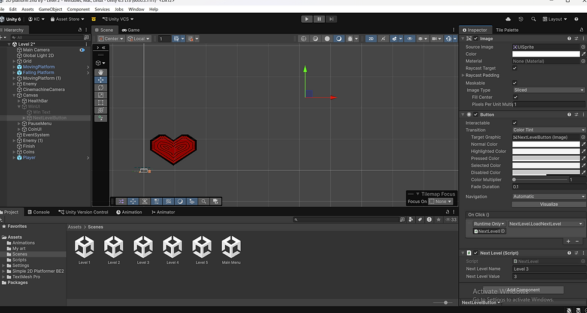Click the Visualize navigation button

pyautogui.click(x=549, y=204)
